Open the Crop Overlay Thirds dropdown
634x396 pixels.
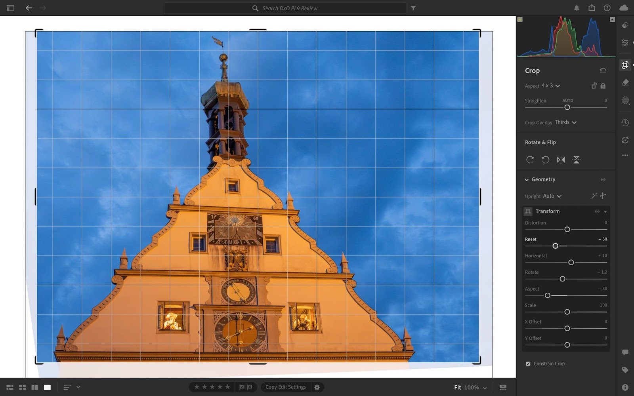565,122
